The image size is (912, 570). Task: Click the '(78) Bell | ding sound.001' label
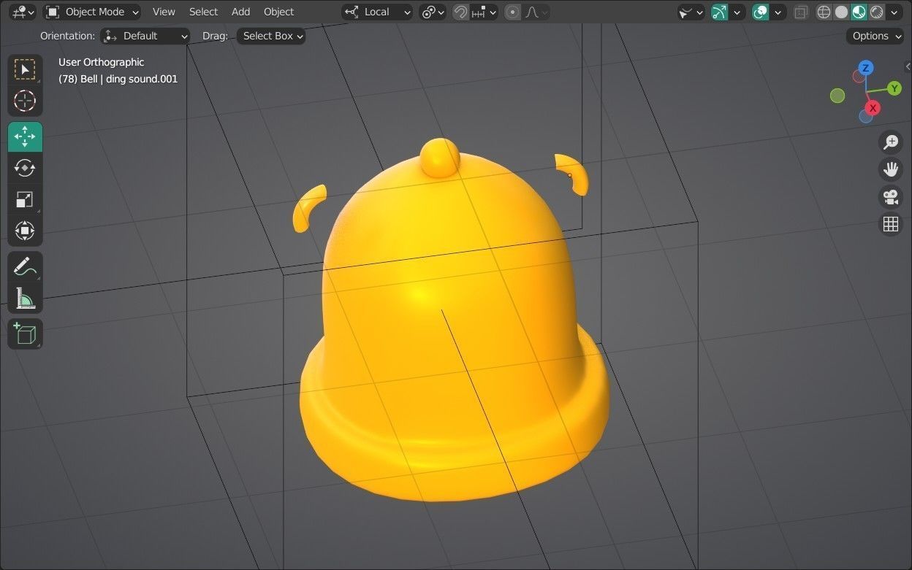[x=118, y=79]
